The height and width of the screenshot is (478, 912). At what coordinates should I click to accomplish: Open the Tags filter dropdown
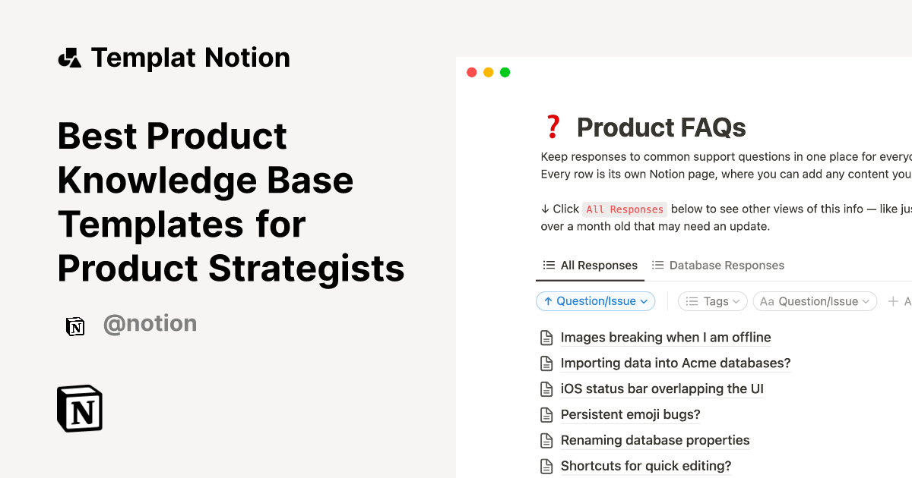point(712,301)
